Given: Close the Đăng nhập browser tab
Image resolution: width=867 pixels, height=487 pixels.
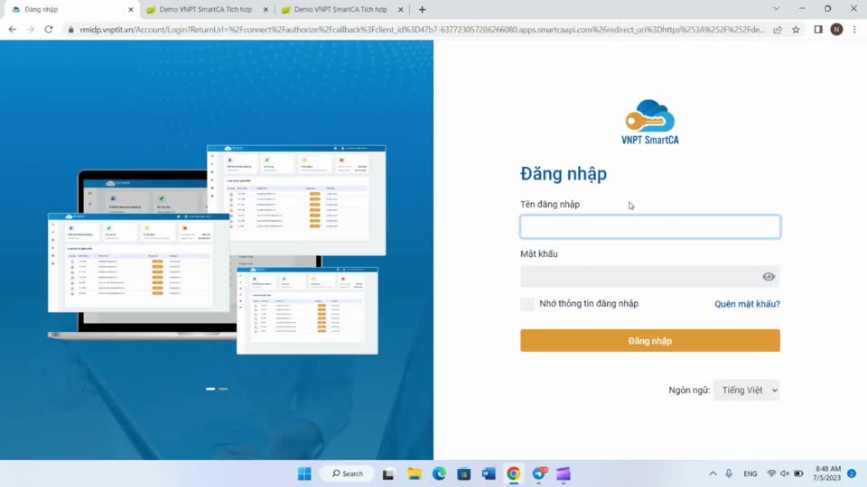Looking at the screenshot, I should 130,9.
